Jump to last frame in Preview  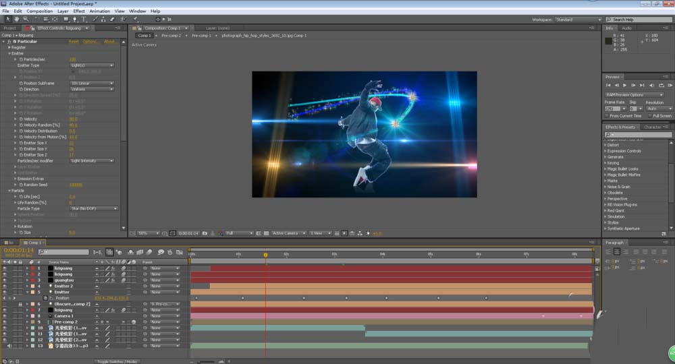point(642,85)
